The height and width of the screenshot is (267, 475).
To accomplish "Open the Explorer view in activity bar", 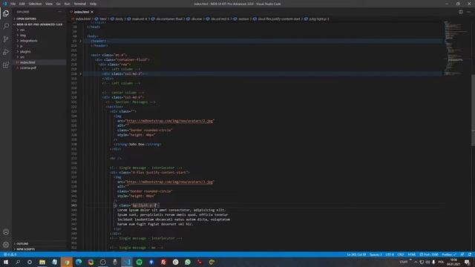I will (x=6, y=13).
